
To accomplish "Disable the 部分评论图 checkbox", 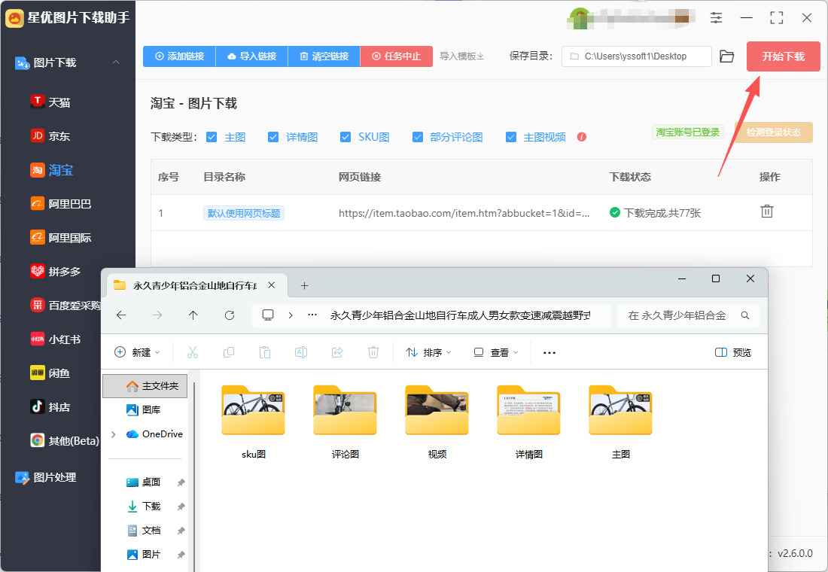I will [418, 137].
